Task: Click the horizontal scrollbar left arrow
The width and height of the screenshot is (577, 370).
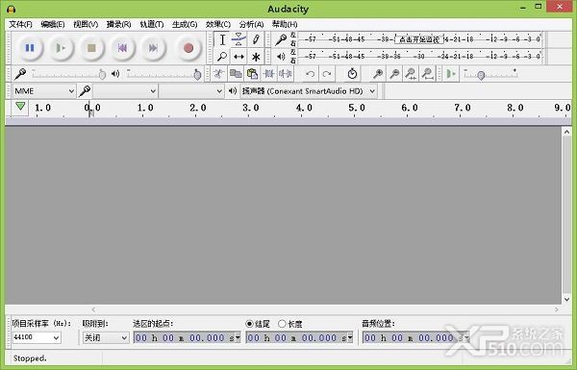Action: [x=93, y=309]
